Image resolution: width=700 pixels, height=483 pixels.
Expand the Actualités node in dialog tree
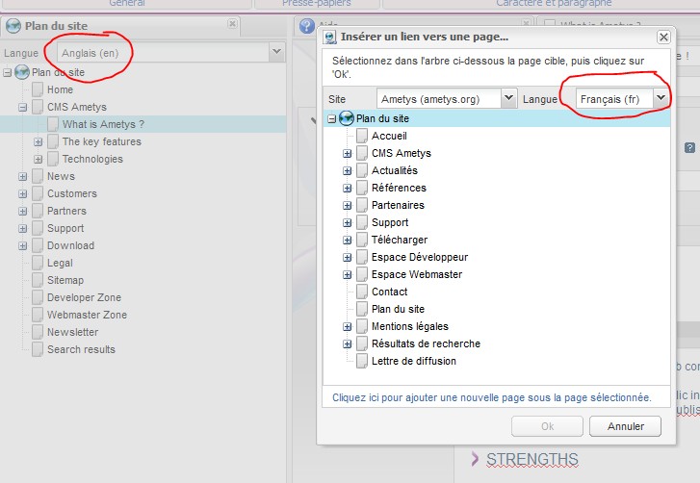(348, 170)
